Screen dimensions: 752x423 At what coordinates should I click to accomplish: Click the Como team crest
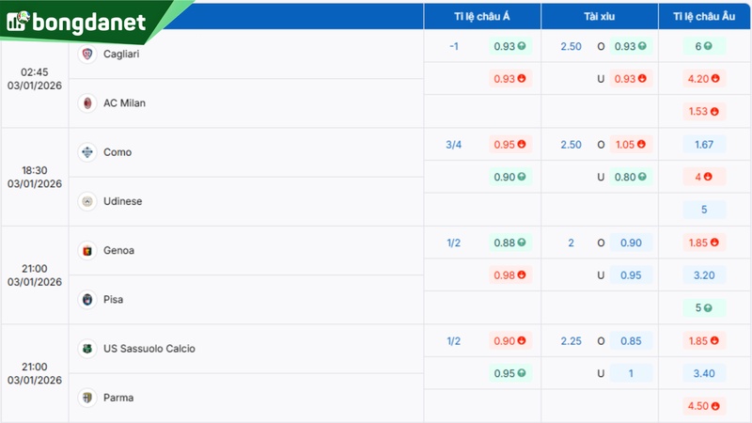click(87, 152)
